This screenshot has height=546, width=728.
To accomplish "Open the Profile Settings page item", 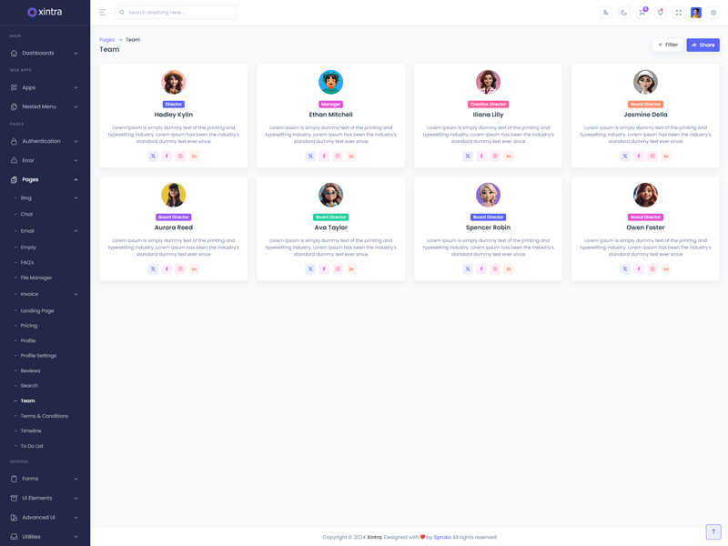I will 38,356.
